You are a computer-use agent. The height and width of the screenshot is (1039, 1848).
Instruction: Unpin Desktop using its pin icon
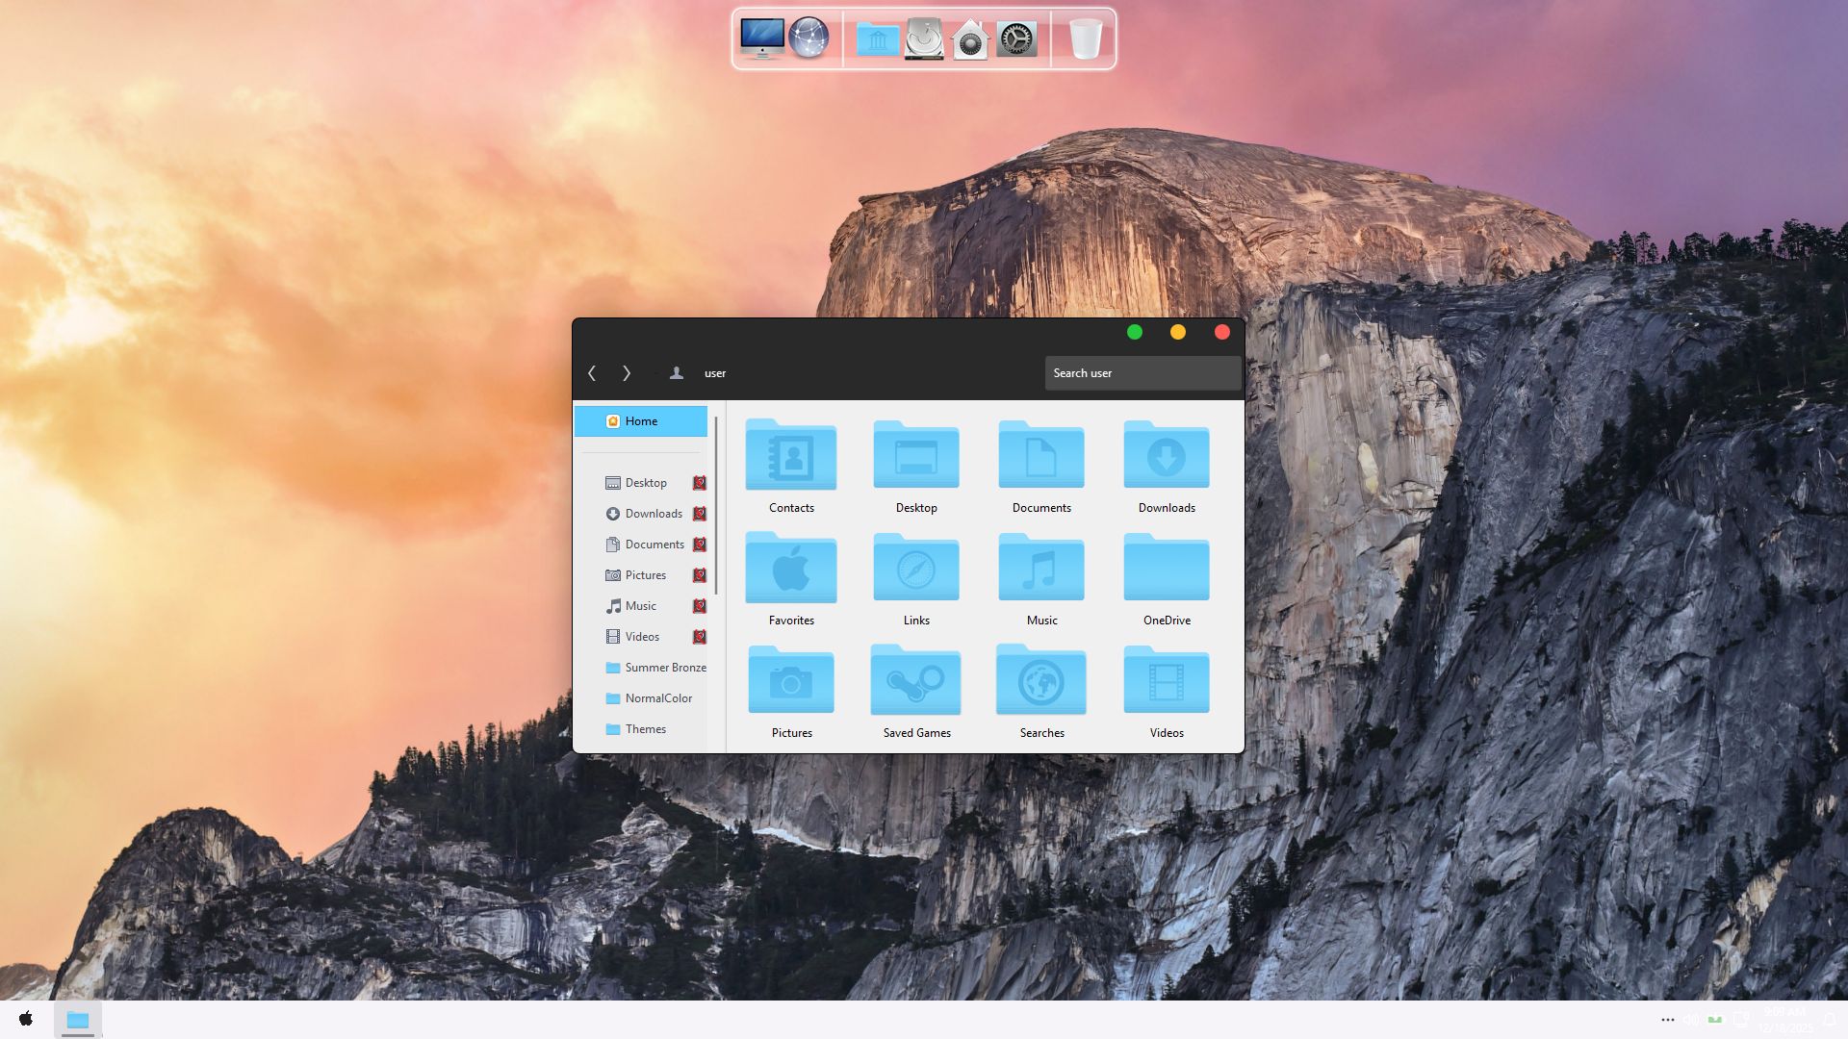tap(700, 483)
